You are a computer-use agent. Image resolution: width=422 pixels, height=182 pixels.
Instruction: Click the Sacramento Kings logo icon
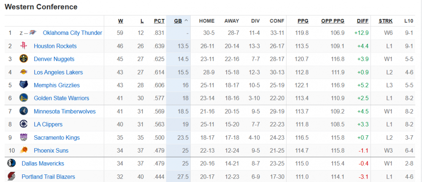pos(24,137)
